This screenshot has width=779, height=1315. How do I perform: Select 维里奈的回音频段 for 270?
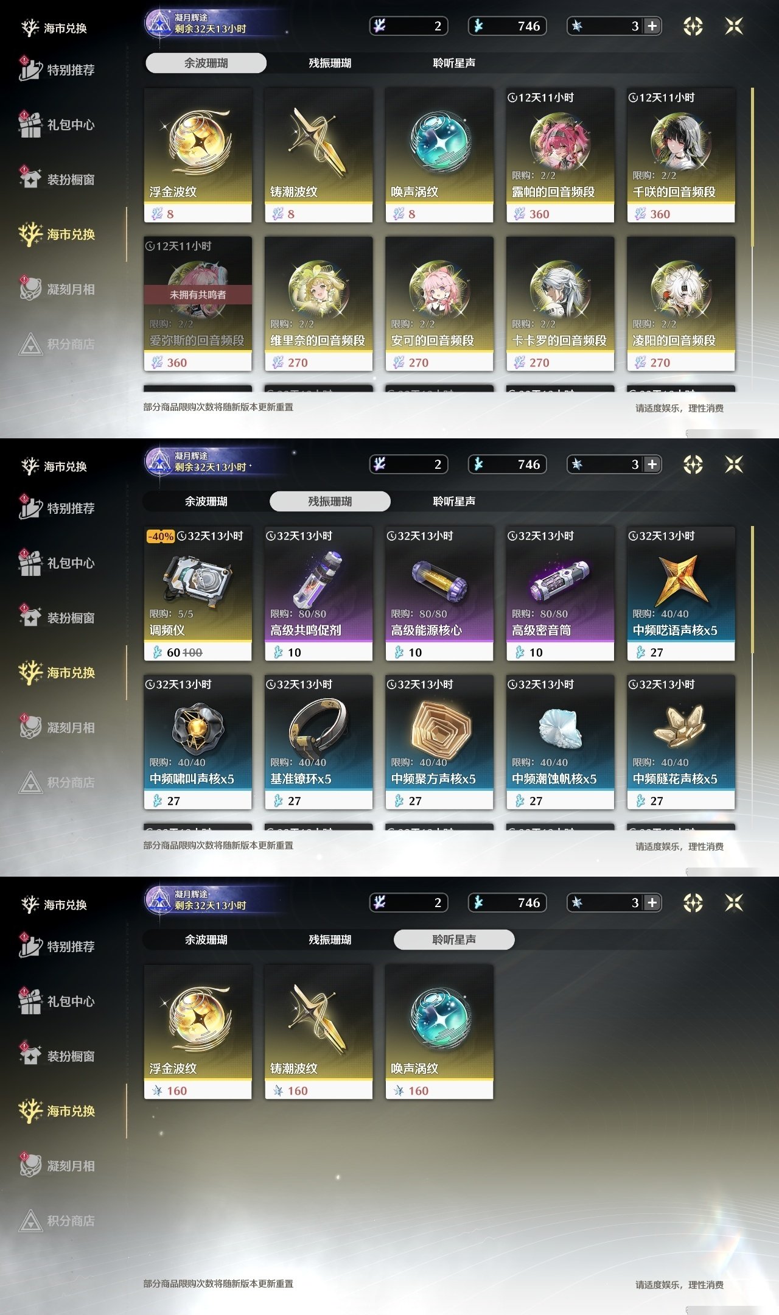[x=318, y=304]
